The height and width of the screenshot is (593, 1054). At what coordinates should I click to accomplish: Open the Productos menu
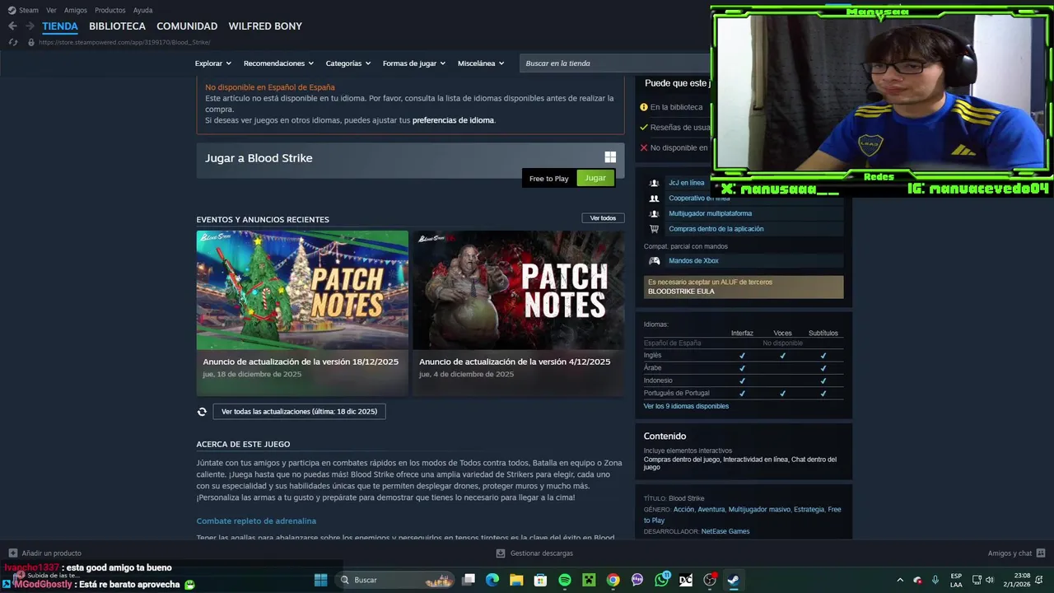coord(110,10)
